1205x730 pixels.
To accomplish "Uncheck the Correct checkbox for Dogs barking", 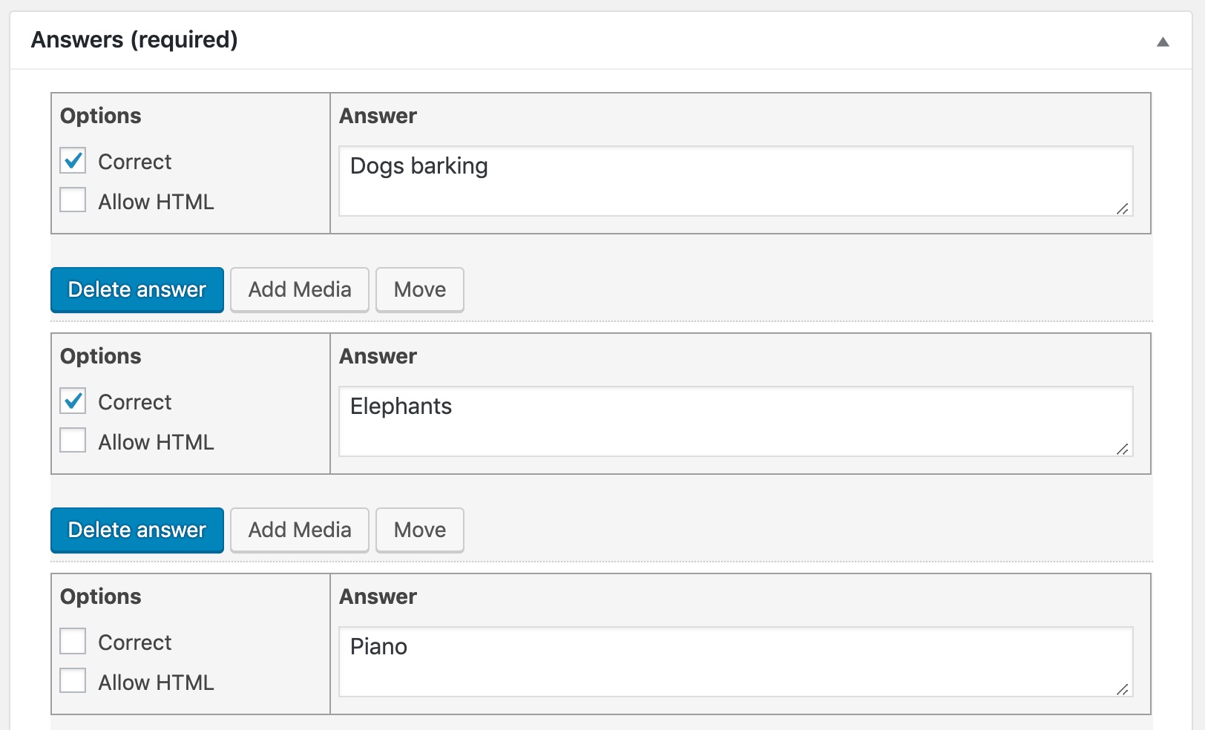I will pos(73,160).
